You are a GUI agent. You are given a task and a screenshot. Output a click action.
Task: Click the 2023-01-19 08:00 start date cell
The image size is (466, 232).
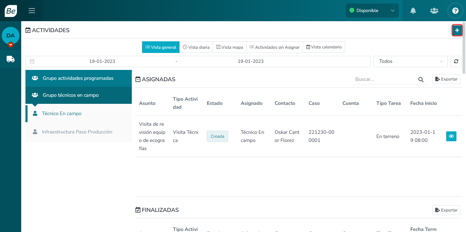(x=423, y=136)
